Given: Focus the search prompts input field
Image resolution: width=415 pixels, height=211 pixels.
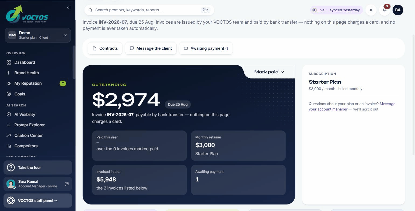Looking at the screenshot, I should pyautogui.click(x=149, y=10).
